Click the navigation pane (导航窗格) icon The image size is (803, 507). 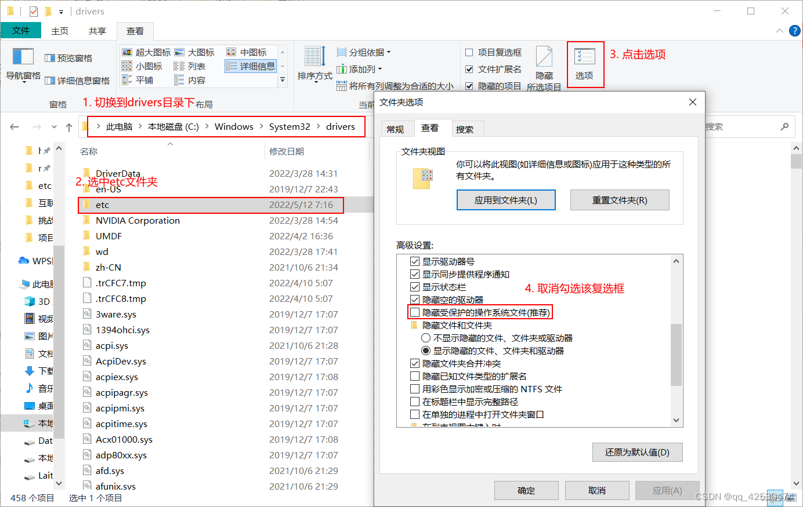23,56
